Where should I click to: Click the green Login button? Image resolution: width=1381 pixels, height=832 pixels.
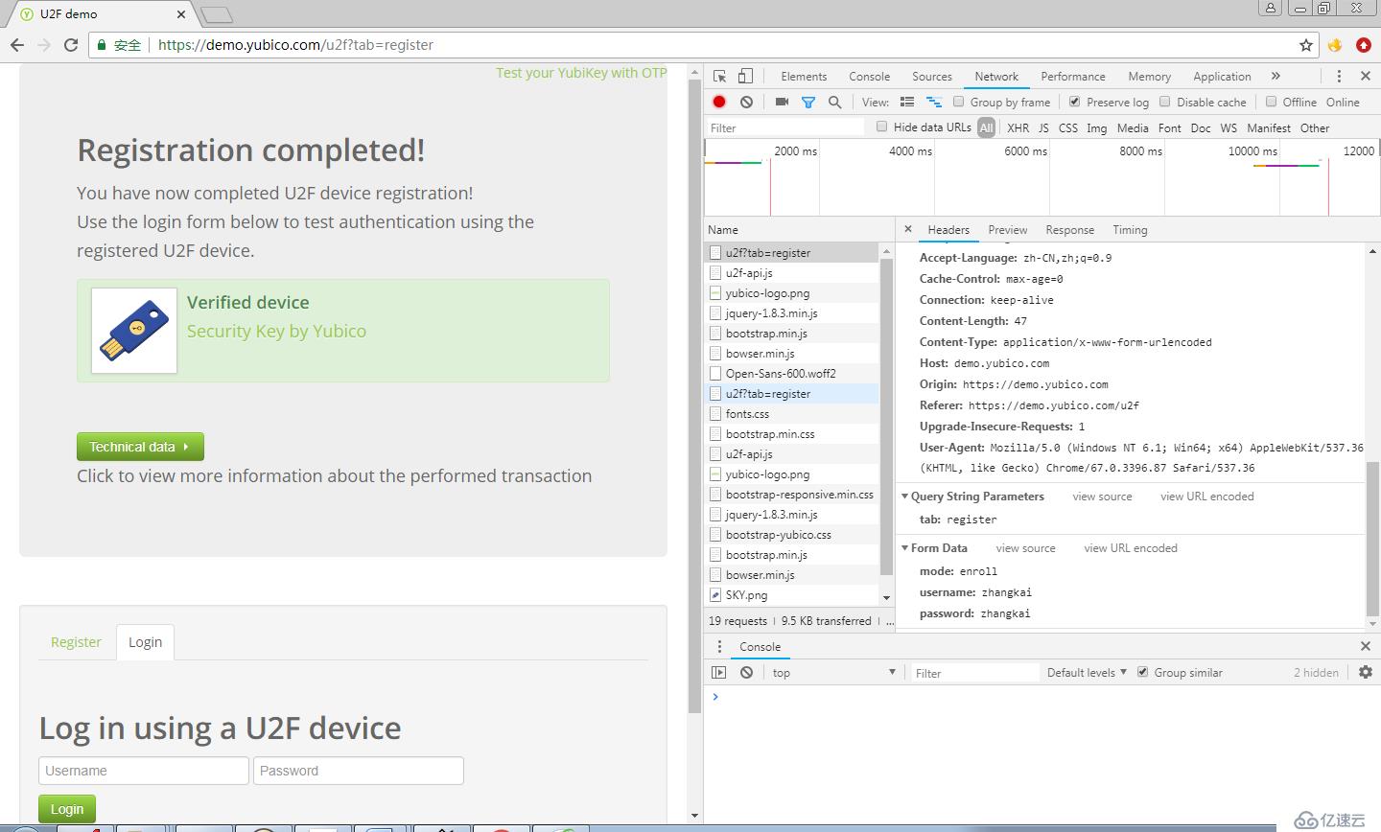click(x=67, y=809)
